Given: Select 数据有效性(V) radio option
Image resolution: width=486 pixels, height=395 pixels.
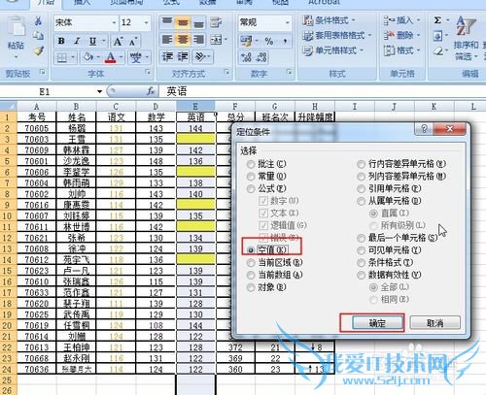Looking at the screenshot, I should 361,275.
